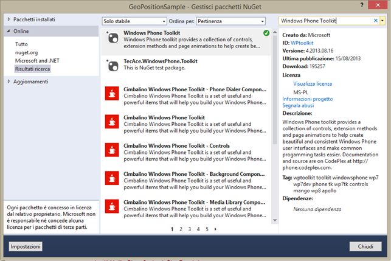Click the Download count 195257
Viewport: 391px width, 261px height.
point(317,66)
